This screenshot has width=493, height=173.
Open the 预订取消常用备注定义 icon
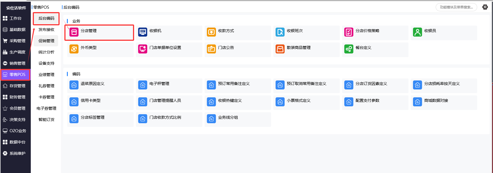[280, 85]
